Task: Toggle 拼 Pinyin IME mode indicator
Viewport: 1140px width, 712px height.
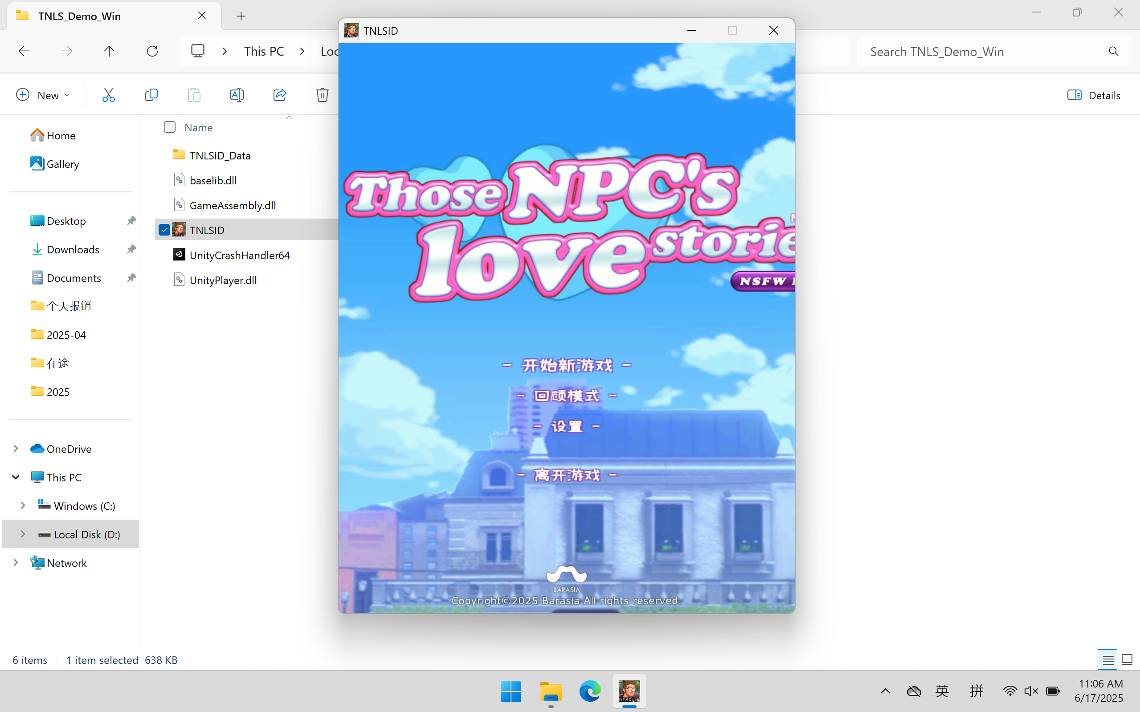Action: click(x=976, y=691)
